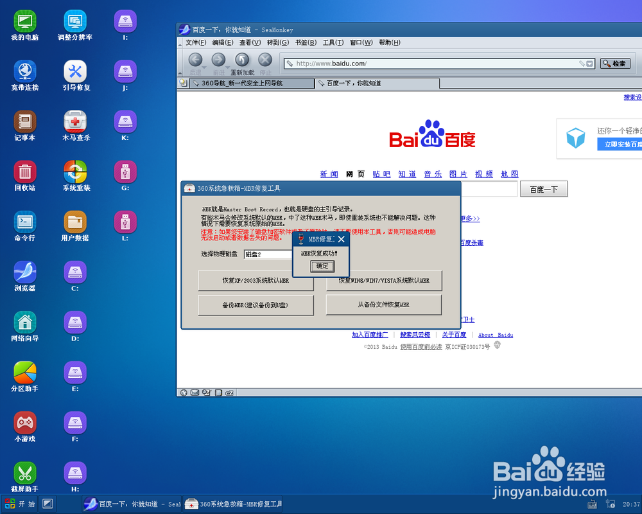
Task: Open the 工具(T) menu
Action: pyautogui.click(x=333, y=42)
